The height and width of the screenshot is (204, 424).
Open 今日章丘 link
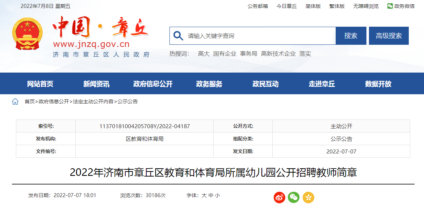click(287, 6)
